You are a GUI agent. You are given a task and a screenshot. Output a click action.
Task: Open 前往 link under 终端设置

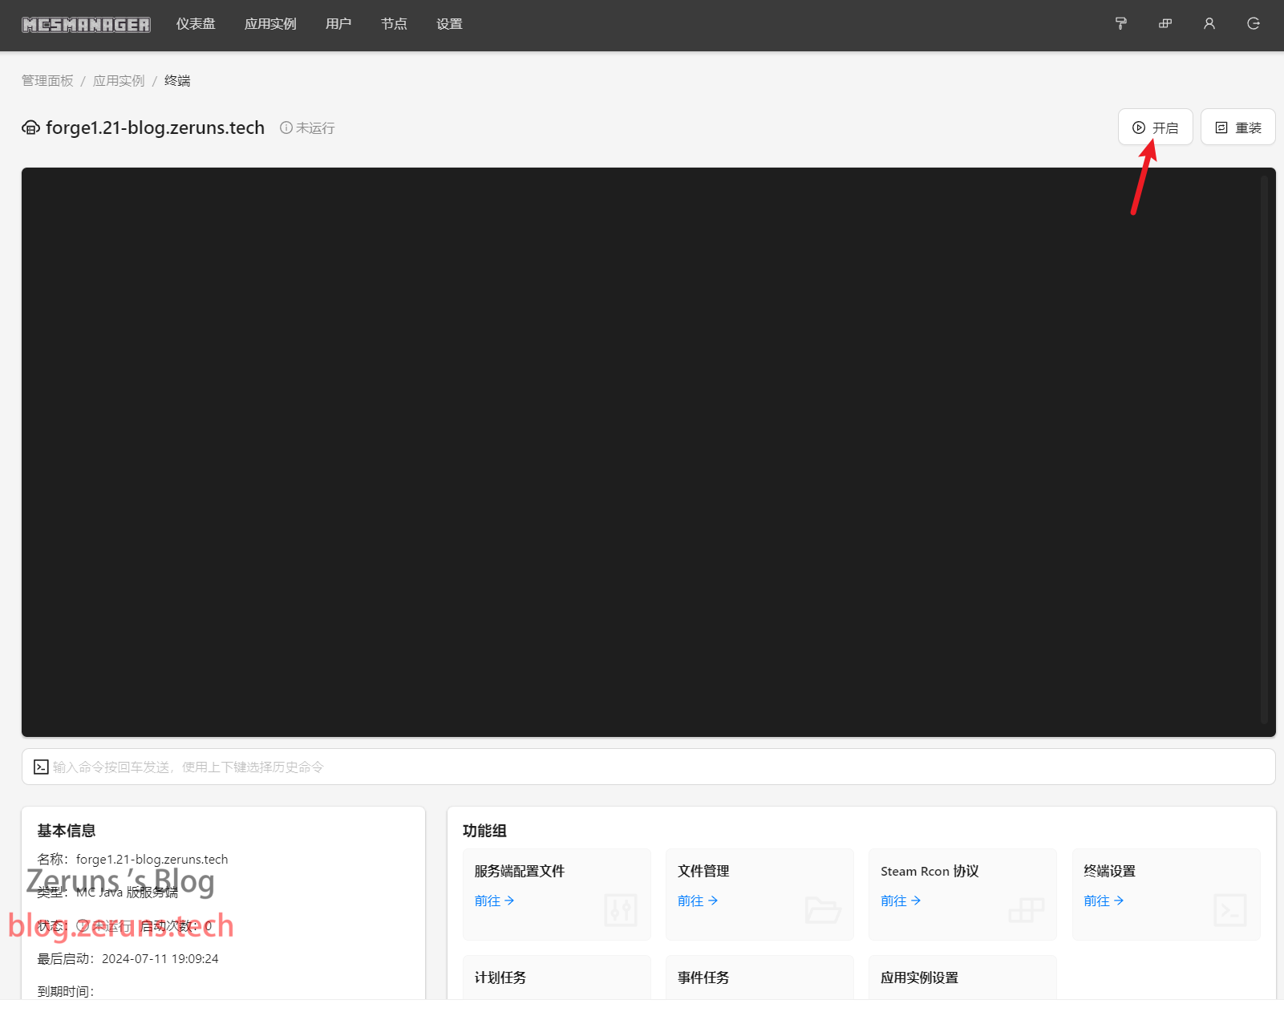click(1104, 901)
